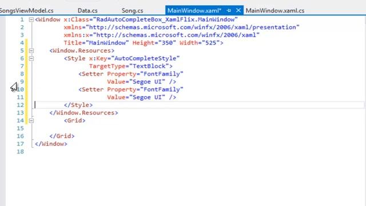Click the closing Style tag
The height and width of the screenshot is (206, 366).
coord(78,105)
